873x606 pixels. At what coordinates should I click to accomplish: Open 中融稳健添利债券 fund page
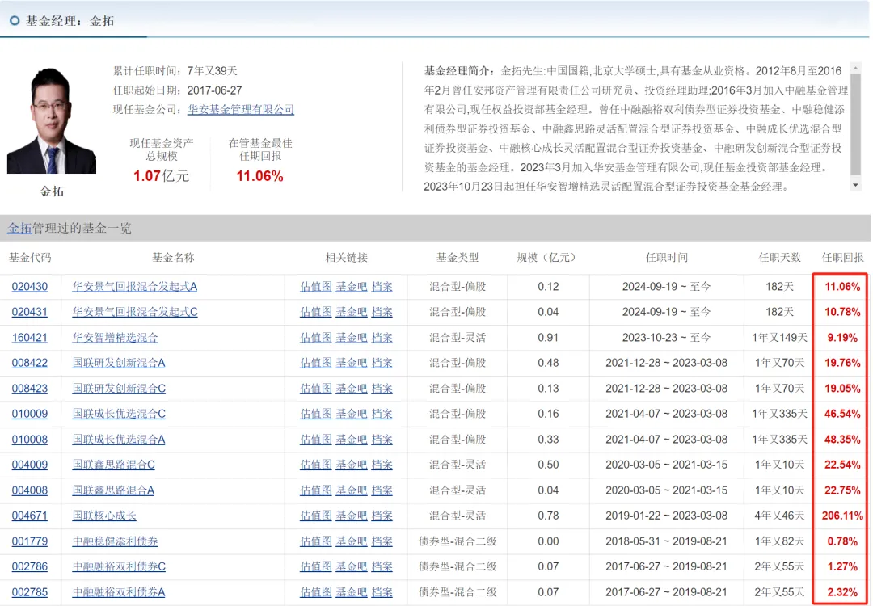[x=115, y=541]
